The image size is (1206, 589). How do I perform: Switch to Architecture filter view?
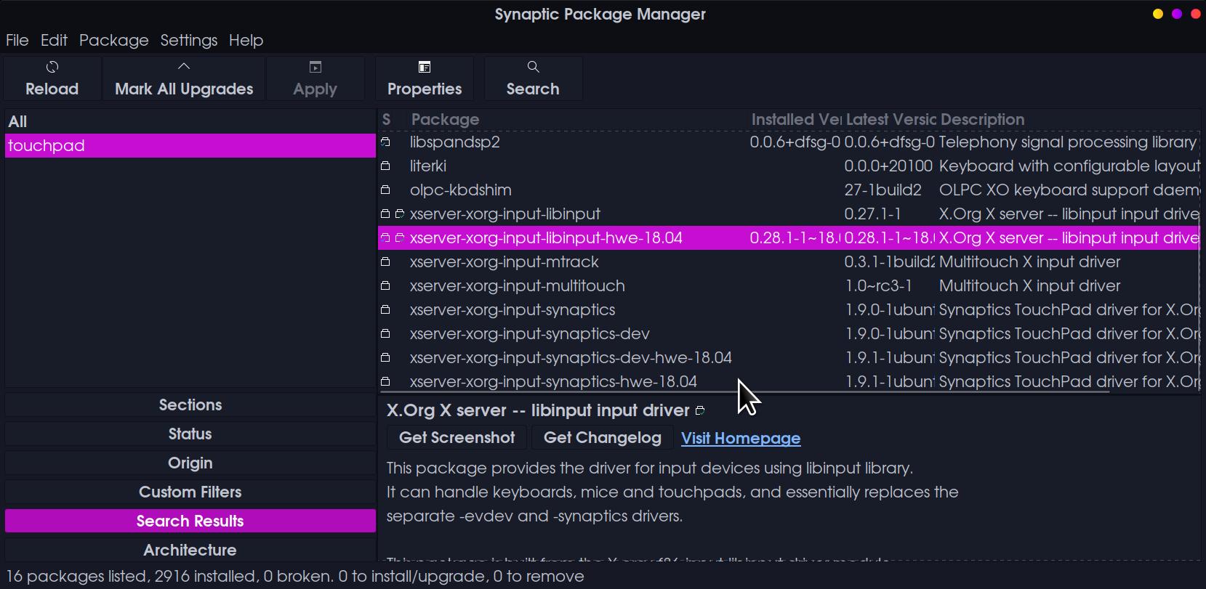190,550
